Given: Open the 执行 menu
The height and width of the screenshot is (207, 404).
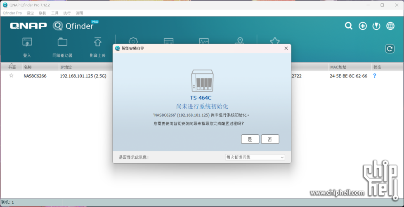Looking at the screenshot, I should click(67, 13).
